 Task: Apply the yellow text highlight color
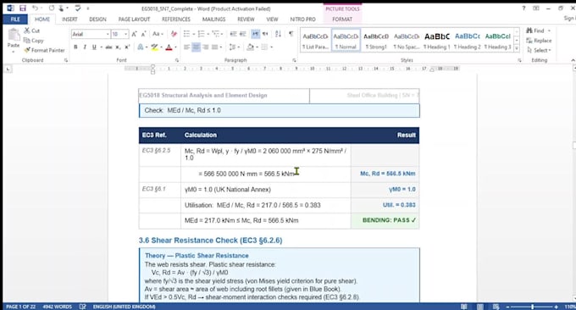155,47
